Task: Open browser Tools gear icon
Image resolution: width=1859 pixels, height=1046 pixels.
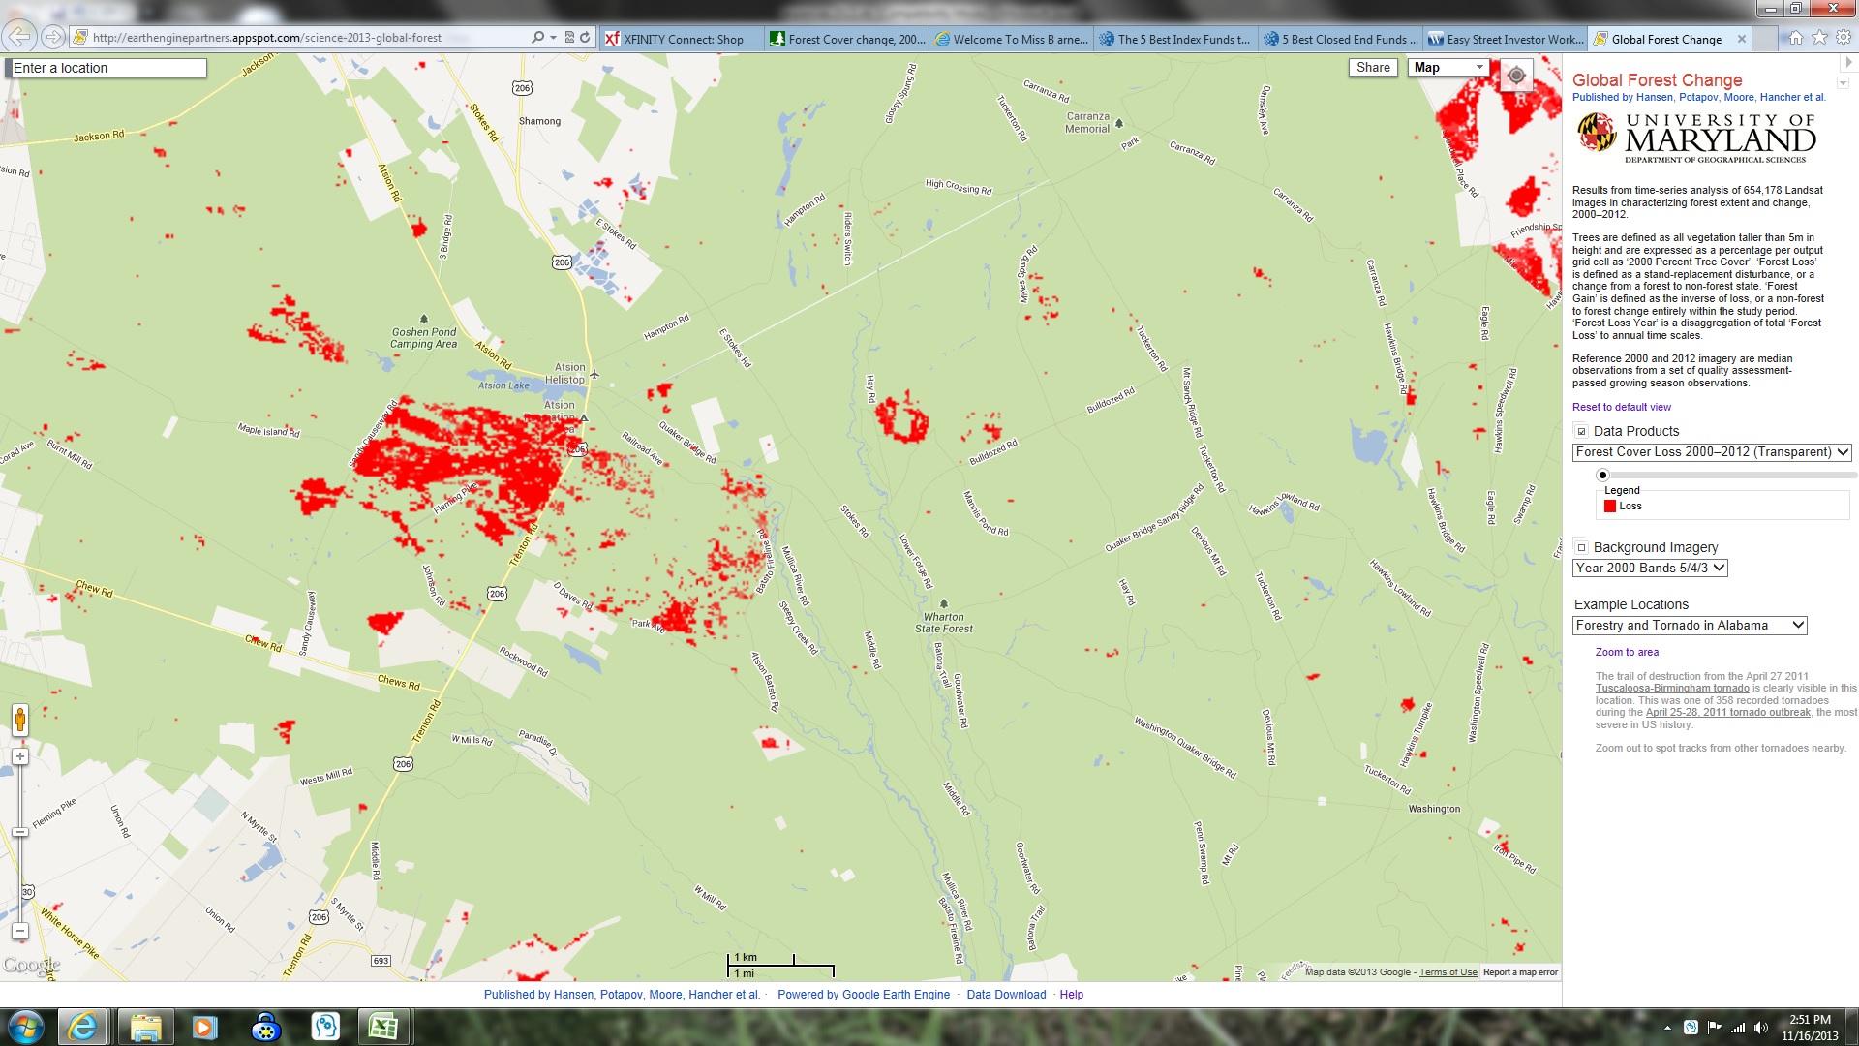Action: 1844,38
